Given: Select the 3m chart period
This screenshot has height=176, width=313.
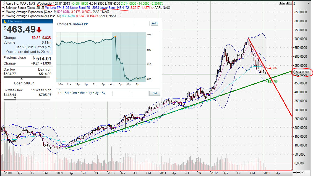Looking at the screenshot, I should tap(74, 93).
